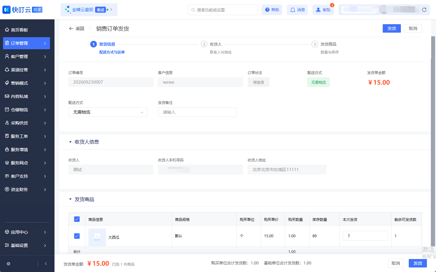The height and width of the screenshot is (272, 436).
Task: Click 返回 back link
Action: [x=77, y=28]
